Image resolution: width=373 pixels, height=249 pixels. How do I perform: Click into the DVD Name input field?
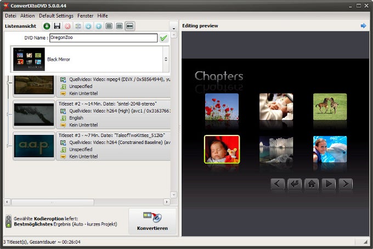click(104, 38)
